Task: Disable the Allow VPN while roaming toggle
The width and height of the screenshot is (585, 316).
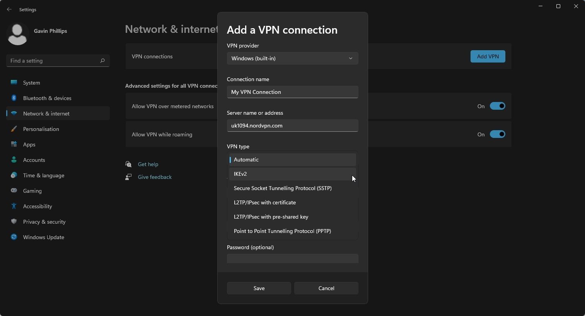Action: pos(498,134)
